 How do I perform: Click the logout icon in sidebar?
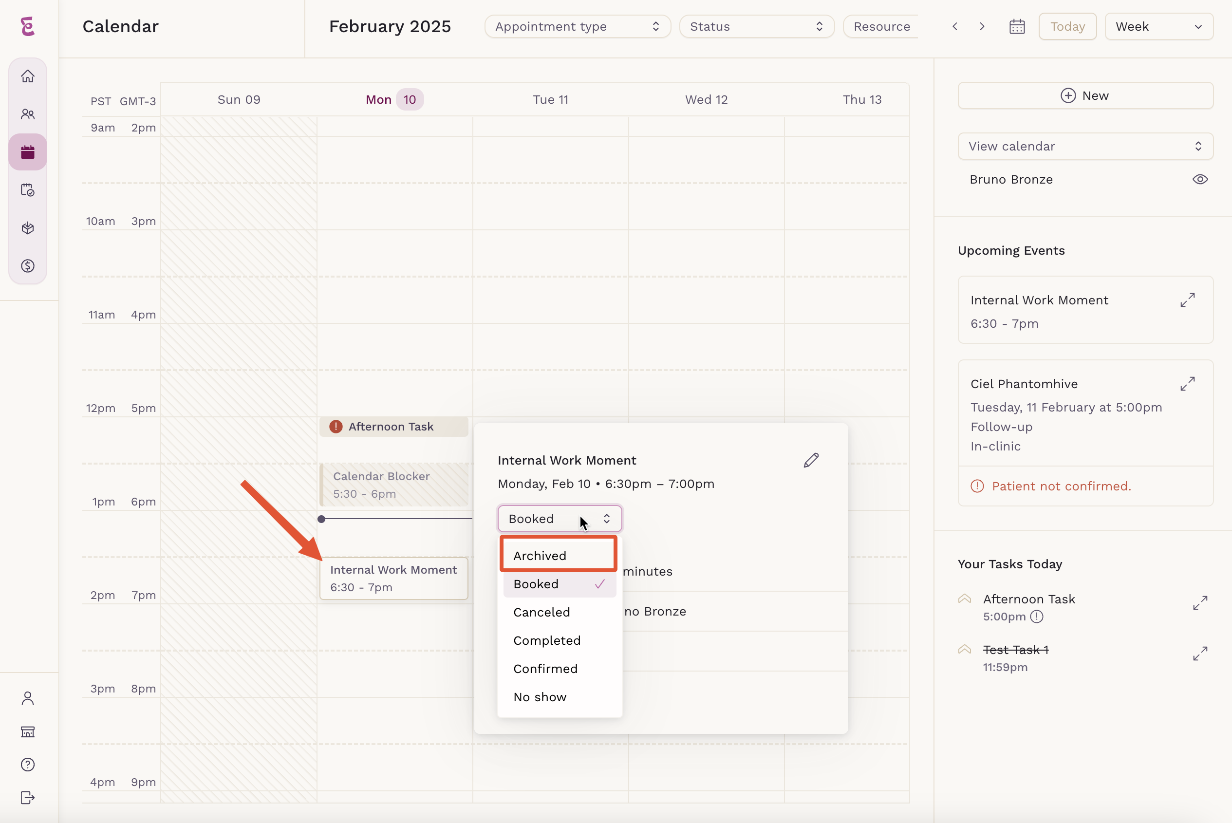coord(28,797)
